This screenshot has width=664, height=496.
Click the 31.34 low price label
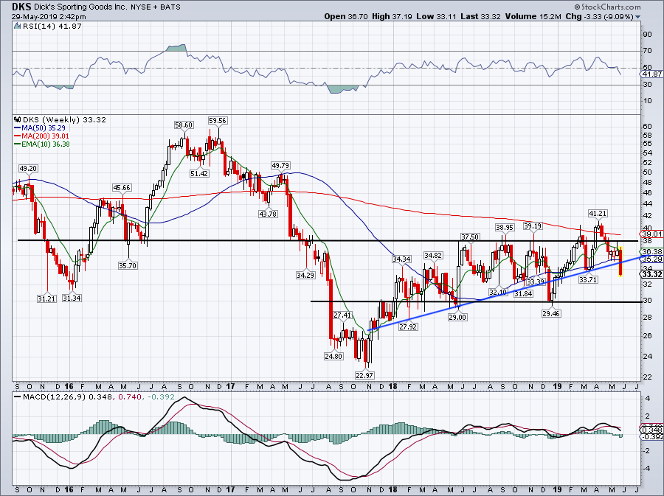click(72, 298)
